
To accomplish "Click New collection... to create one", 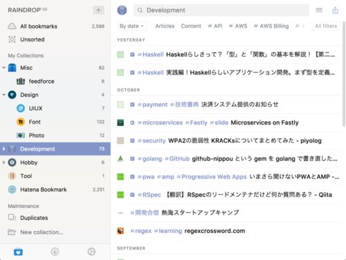I will click(x=55, y=232).
